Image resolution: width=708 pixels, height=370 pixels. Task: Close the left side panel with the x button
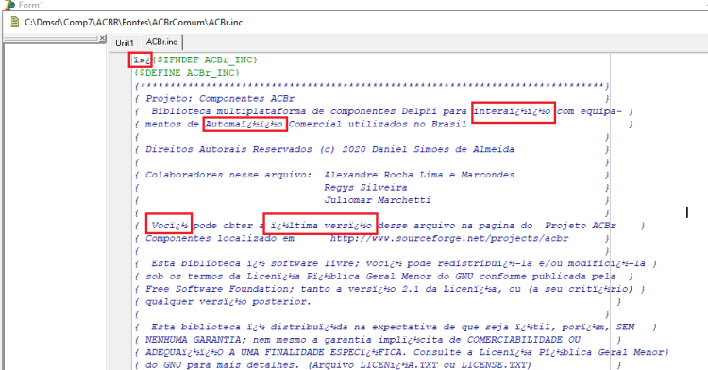click(103, 38)
